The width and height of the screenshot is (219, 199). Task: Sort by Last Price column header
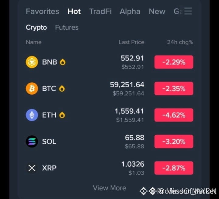point(131,42)
